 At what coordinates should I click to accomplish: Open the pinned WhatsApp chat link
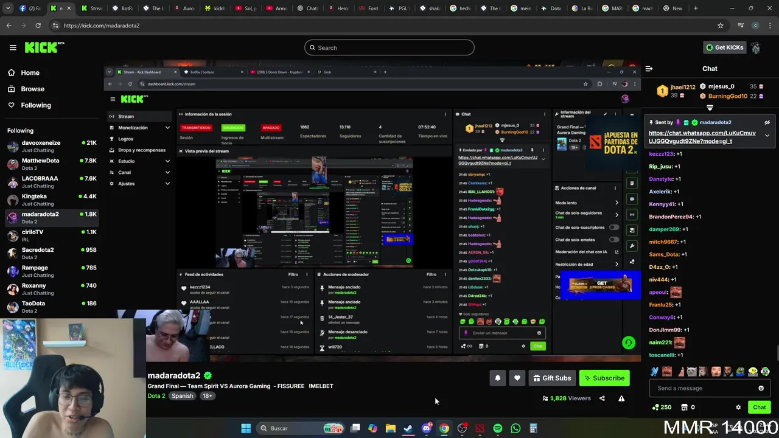702,137
